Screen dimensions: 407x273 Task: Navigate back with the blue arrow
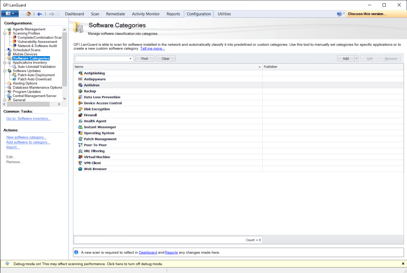click(40, 14)
